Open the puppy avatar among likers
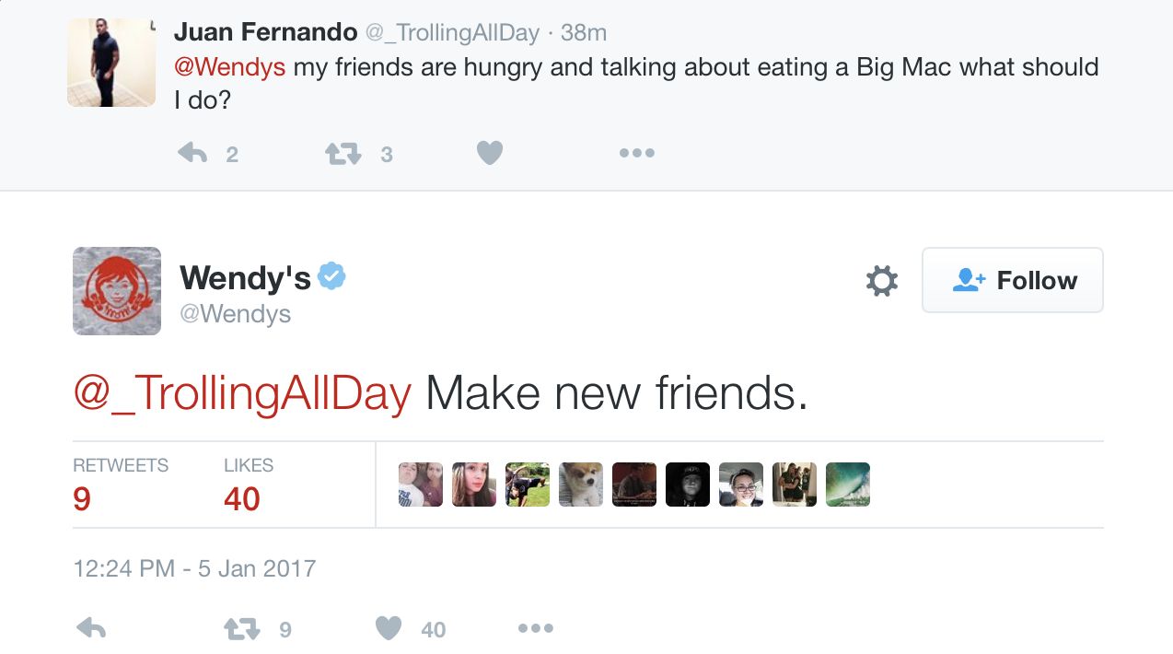1173x654 pixels. (581, 485)
